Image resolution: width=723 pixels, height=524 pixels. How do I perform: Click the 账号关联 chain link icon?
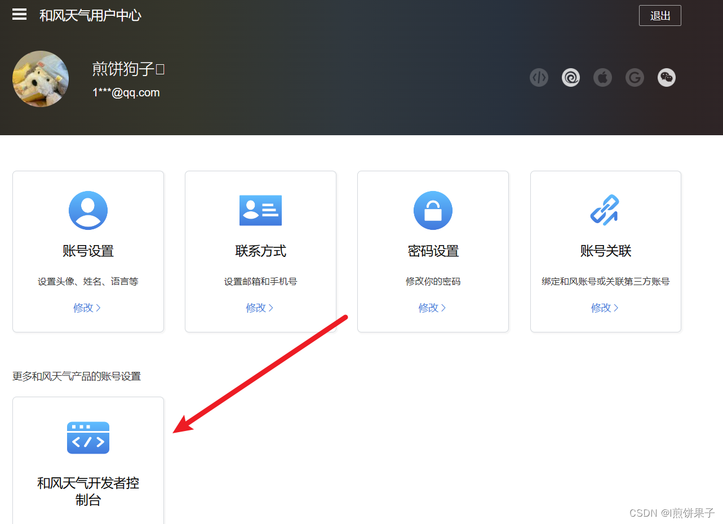(x=605, y=210)
